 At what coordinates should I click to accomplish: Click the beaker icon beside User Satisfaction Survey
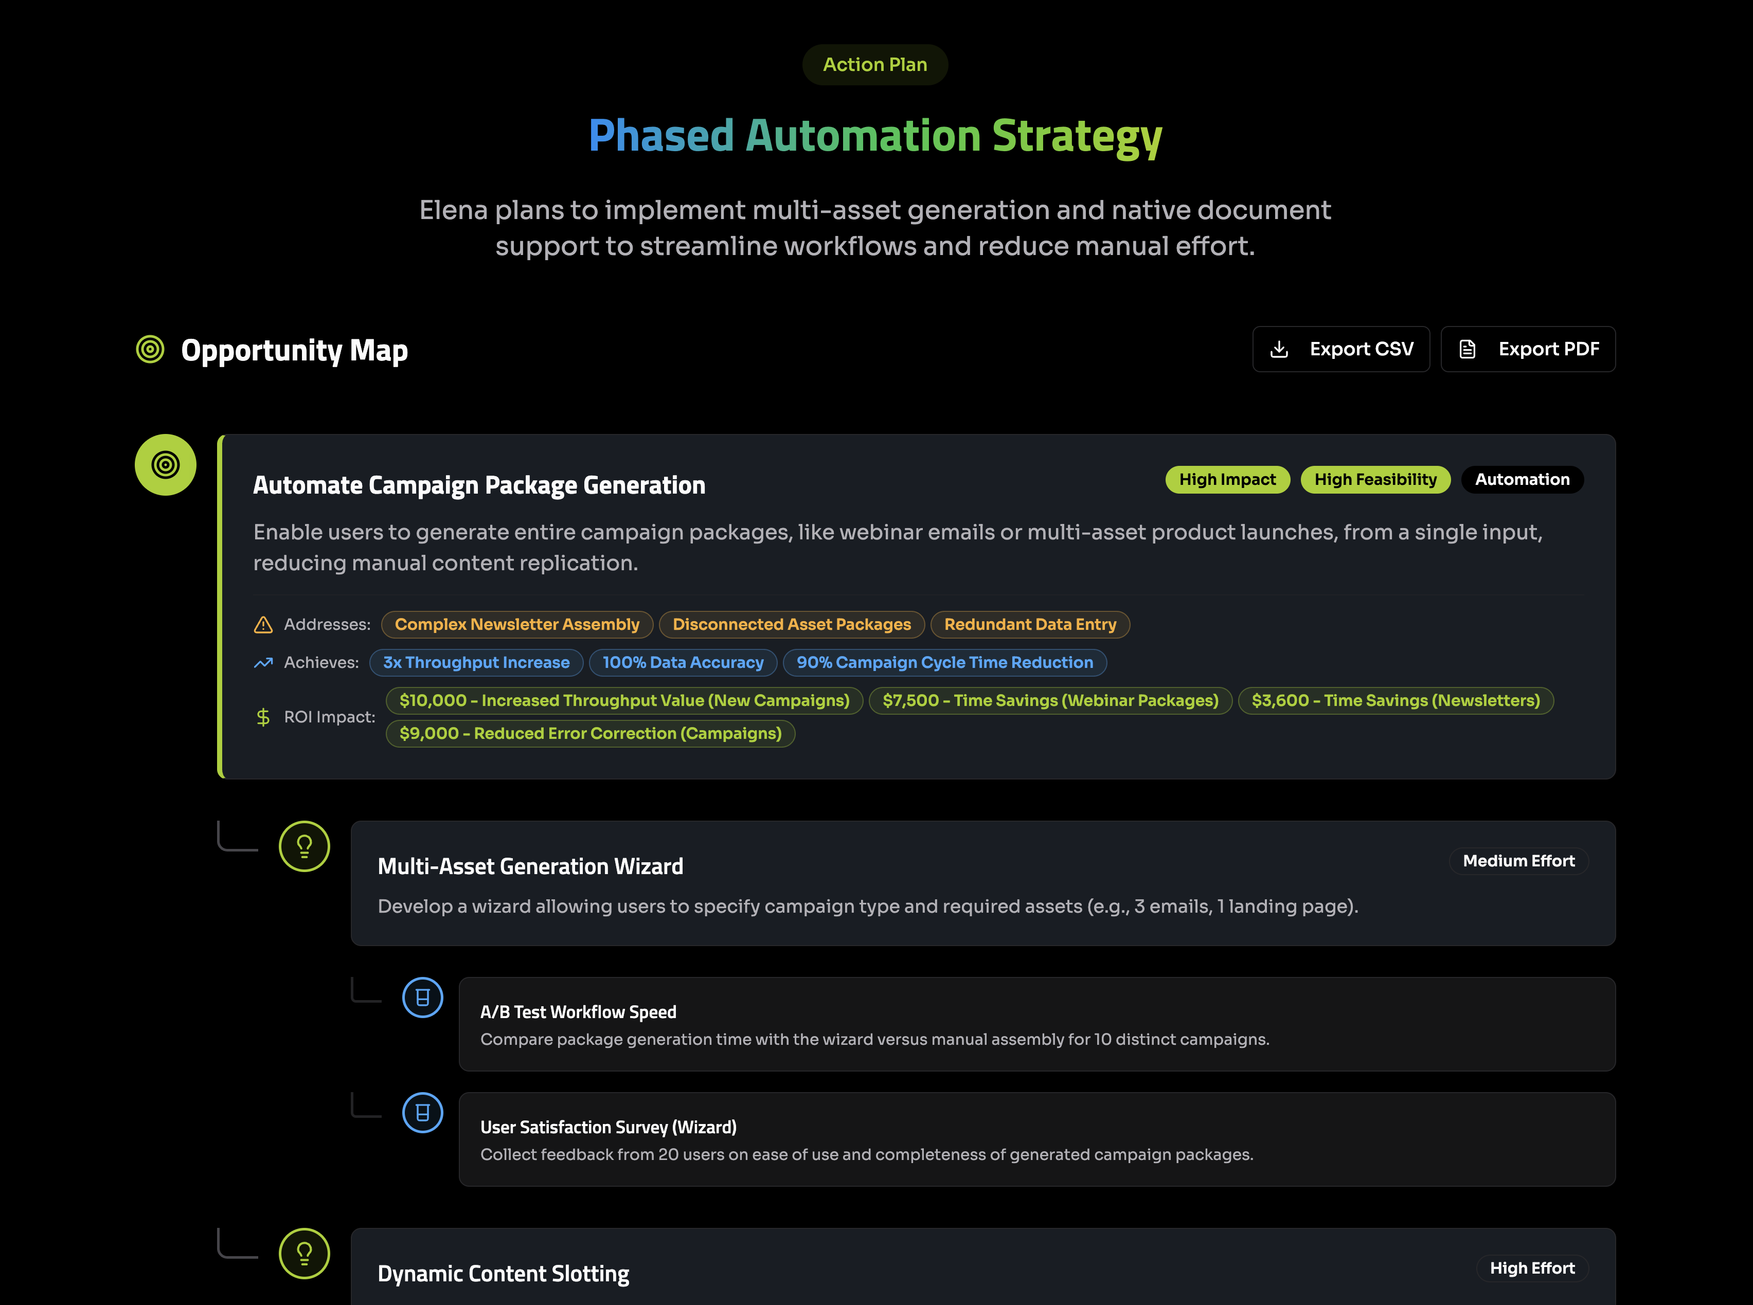click(423, 1112)
